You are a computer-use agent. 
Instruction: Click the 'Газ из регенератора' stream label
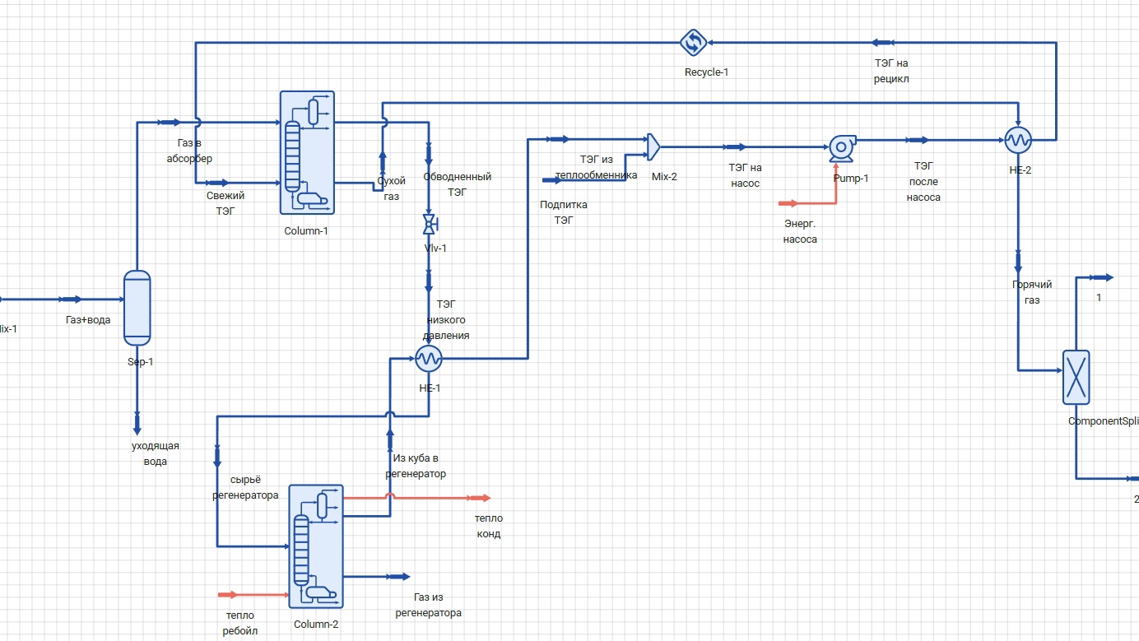tap(429, 605)
